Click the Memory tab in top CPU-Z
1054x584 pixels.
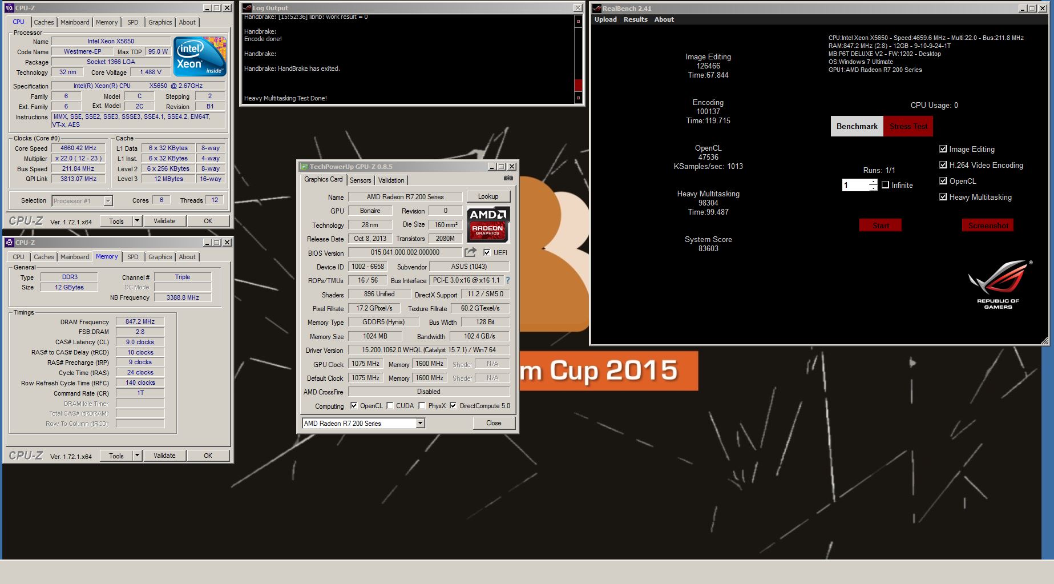[x=107, y=22]
